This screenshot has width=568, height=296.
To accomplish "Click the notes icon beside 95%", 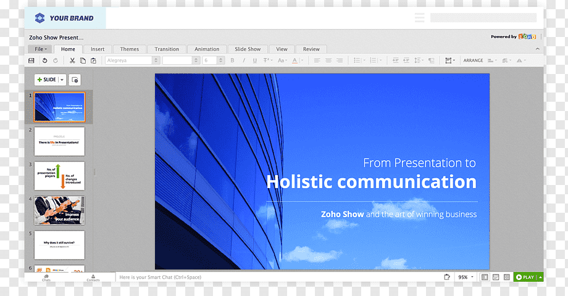I will (x=446, y=277).
